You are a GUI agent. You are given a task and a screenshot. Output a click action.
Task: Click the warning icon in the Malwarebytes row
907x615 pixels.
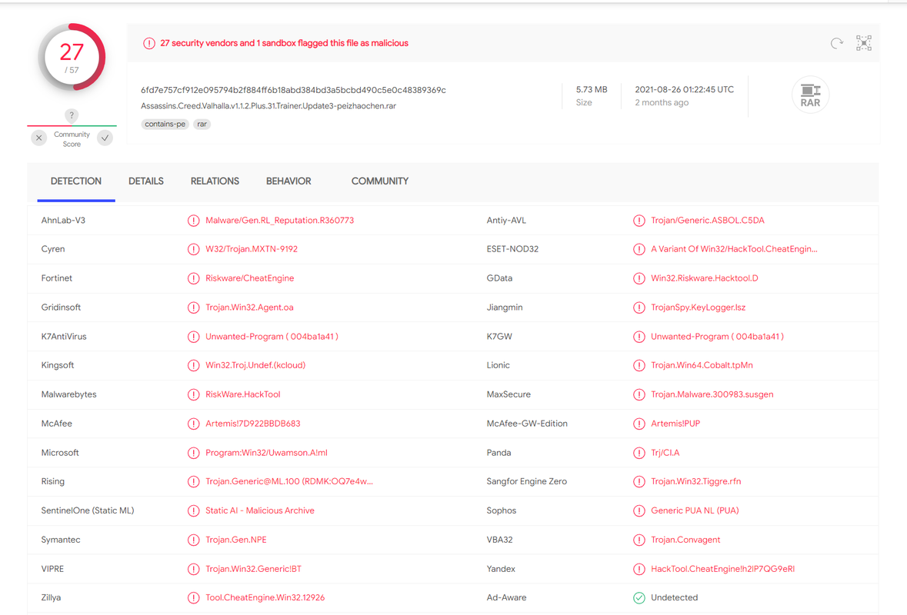(x=193, y=395)
